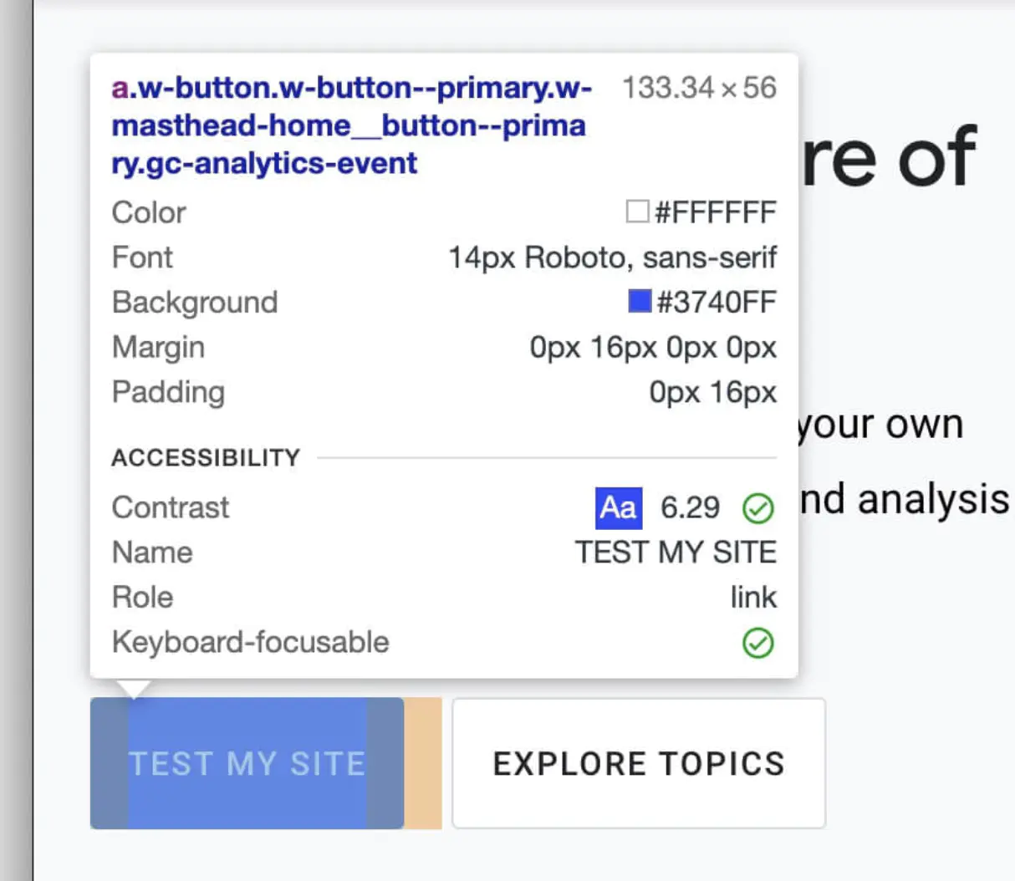Click the contrast ratio number 6.29
Viewport: 1015px width, 881px height.
coord(690,507)
